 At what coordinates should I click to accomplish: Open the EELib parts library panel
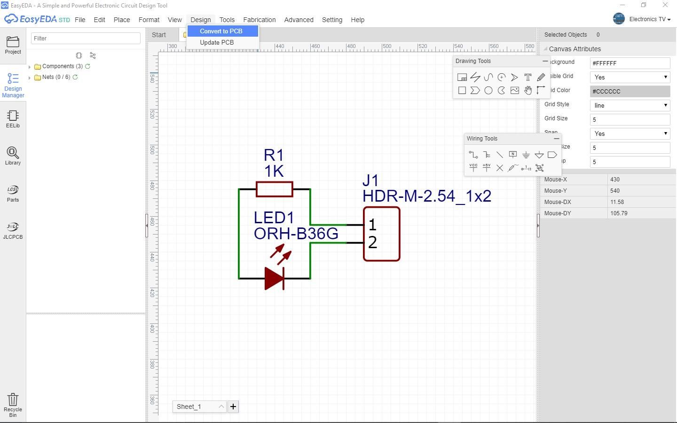coord(13,119)
